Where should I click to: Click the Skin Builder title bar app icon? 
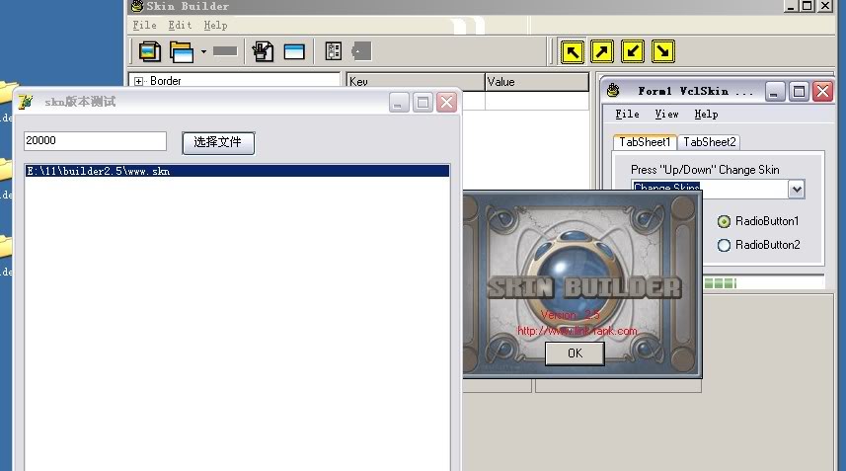tap(137, 6)
